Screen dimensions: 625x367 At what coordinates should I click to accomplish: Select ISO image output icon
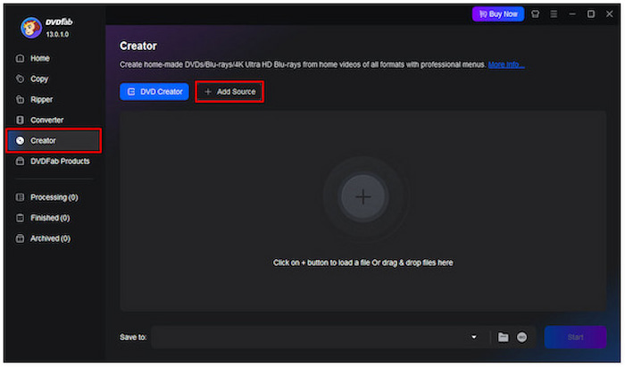(522, 337)
